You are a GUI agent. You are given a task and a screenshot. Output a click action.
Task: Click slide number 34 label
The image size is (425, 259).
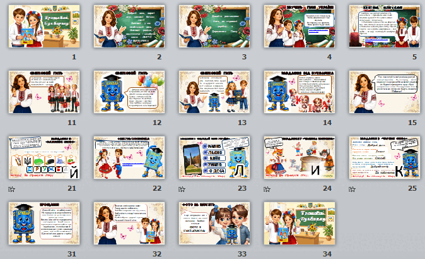pos(327,254)
